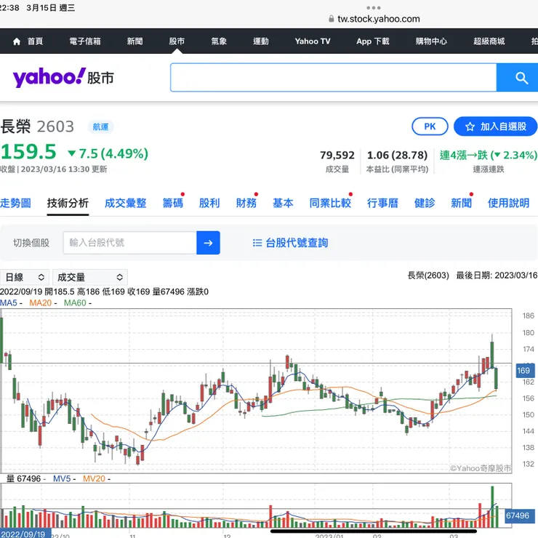The image size is (538, 538).
Task: Click the 長榮 stock name heading
Action: [16, 127]
